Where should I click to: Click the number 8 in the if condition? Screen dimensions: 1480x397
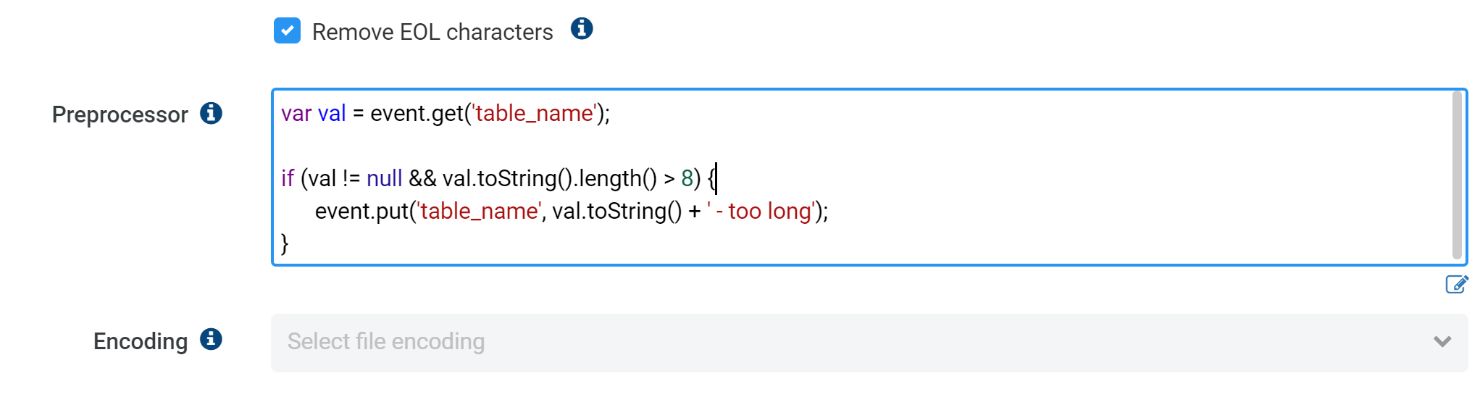[x=687, y=178]
